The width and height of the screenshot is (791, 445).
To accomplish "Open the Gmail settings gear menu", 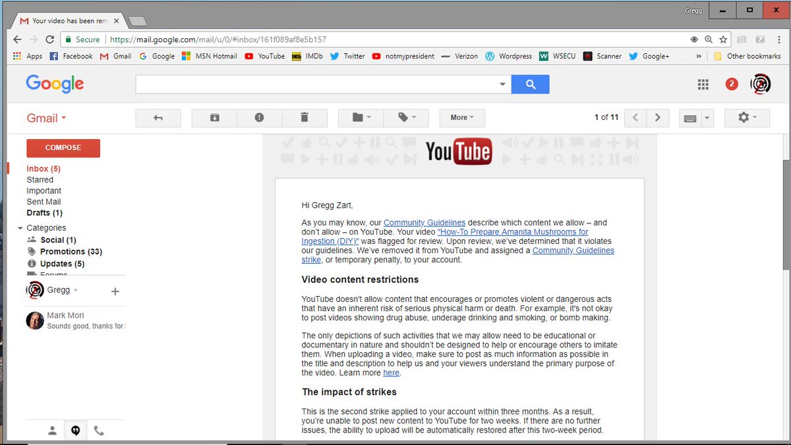I will coord(747,117).
